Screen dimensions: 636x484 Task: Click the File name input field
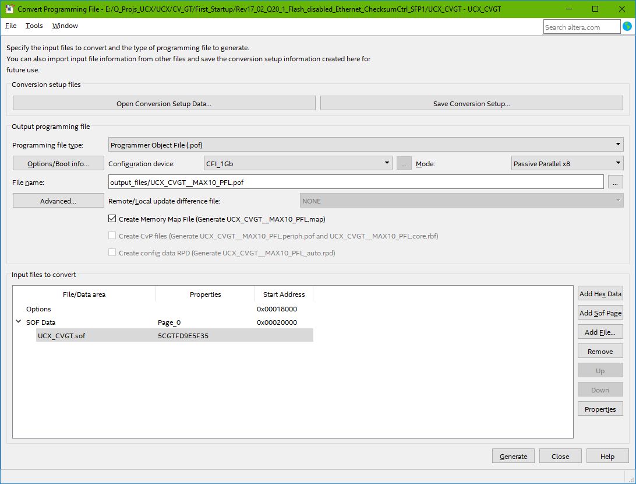click(356, 182)
